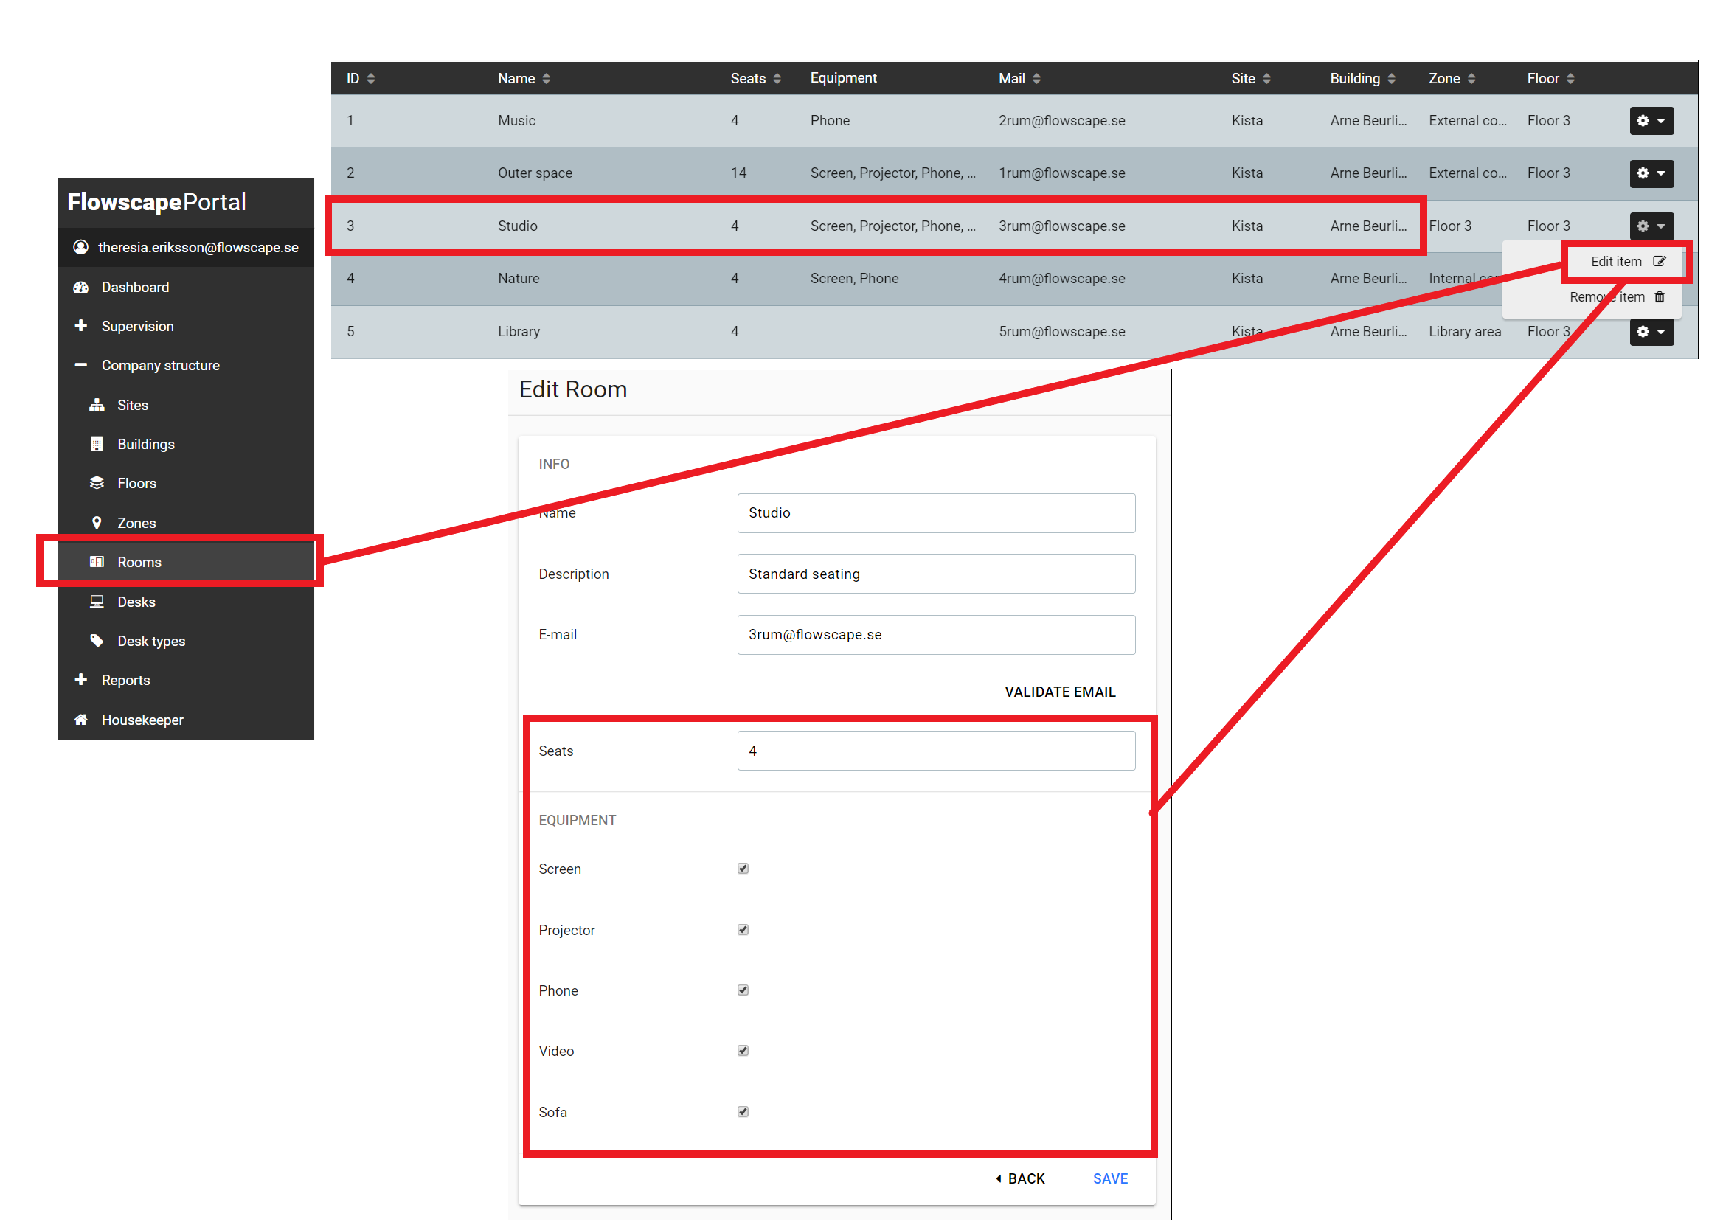Sort rooms by Floor column arrows
The height and width of the screenshot is (1230, 1723).
pos(1571,79)
